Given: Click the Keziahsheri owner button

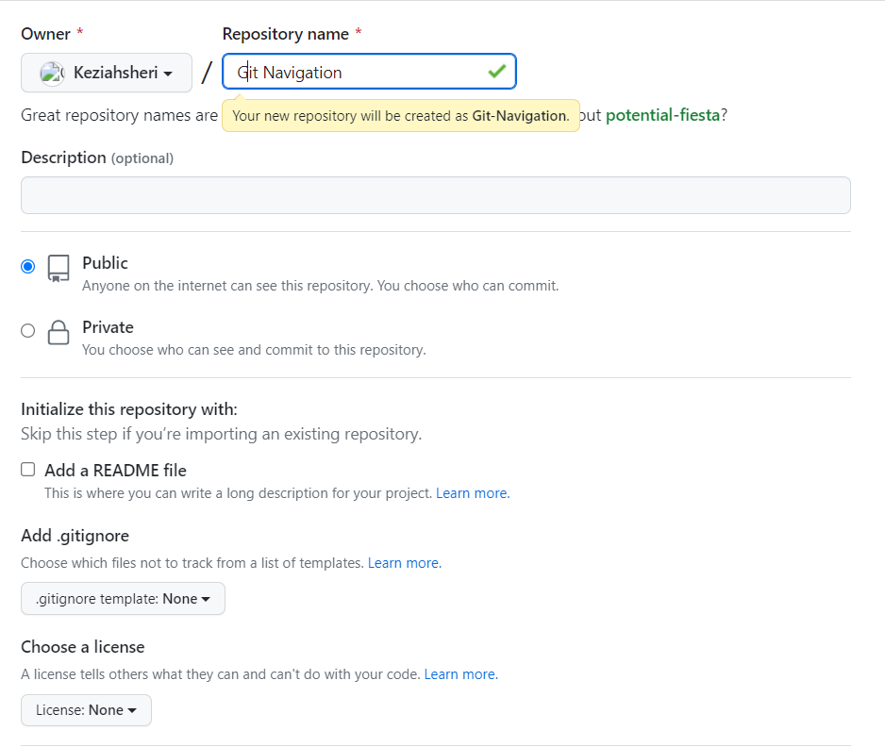Looking at the screenshot, I should click(106, 72).
